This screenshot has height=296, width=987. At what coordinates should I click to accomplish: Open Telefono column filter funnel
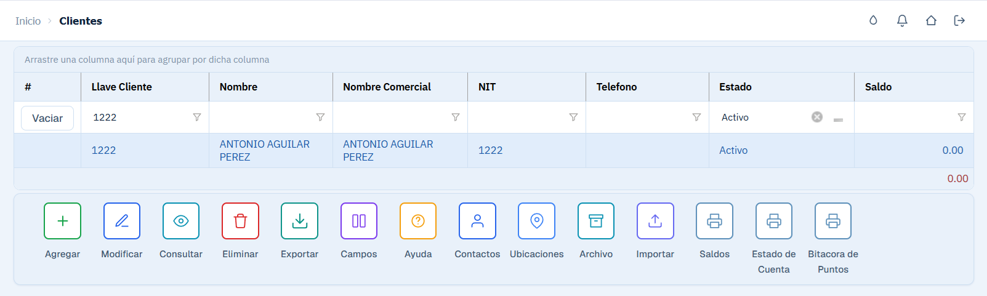[x=696, y=117]
